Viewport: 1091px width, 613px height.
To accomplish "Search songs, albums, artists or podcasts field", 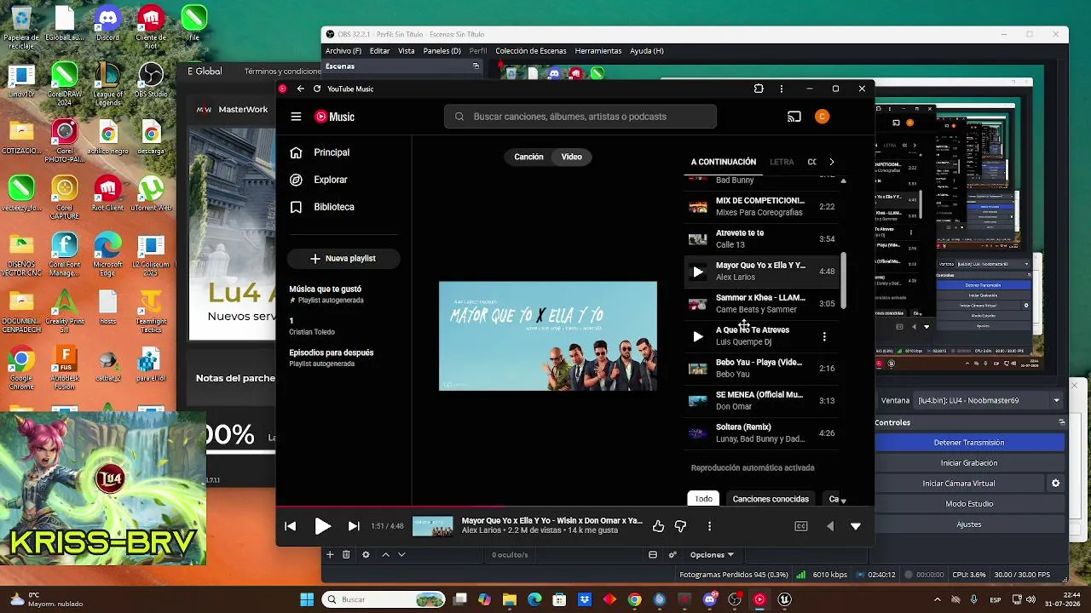I will [x=580, y=117].
